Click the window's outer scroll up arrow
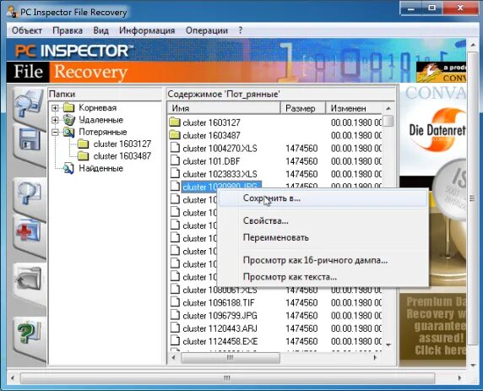 473,46
